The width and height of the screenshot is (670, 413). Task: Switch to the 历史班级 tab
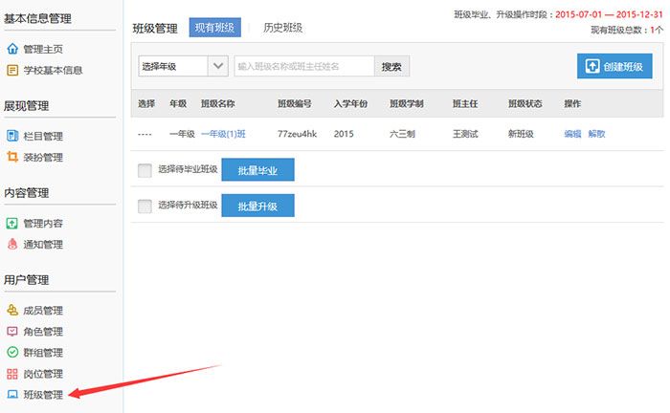pyautogui.click(x=282, y=29)
